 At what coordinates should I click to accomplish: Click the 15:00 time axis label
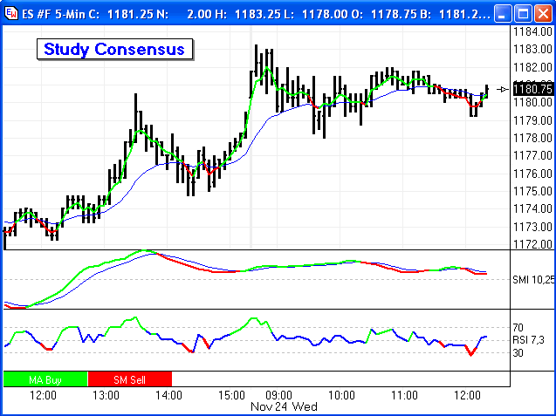(x=232, y=395)
